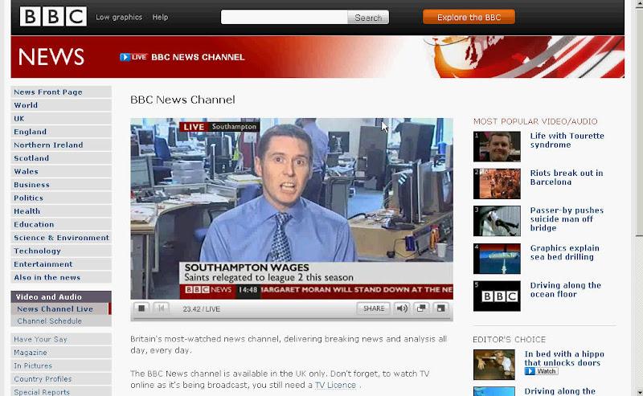Click the scrollbar down arrow
This screenshot has height=396, width=643.
click(639, 392)
